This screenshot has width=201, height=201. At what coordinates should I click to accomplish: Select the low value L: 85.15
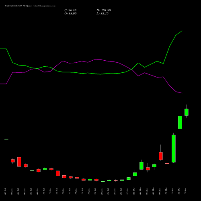click(x=103, y=14)
